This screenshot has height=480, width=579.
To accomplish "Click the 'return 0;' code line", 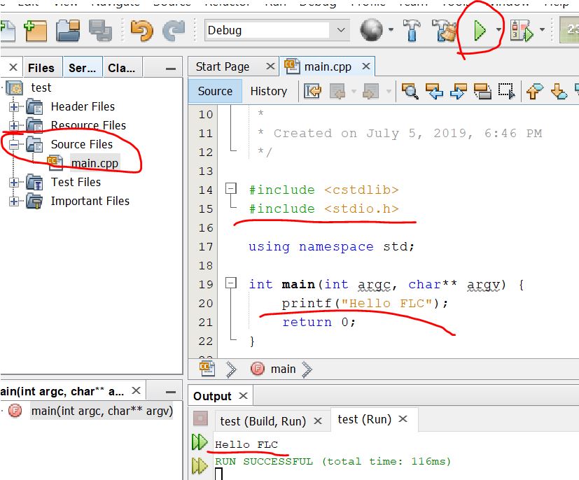I will [x=319, y=322].
